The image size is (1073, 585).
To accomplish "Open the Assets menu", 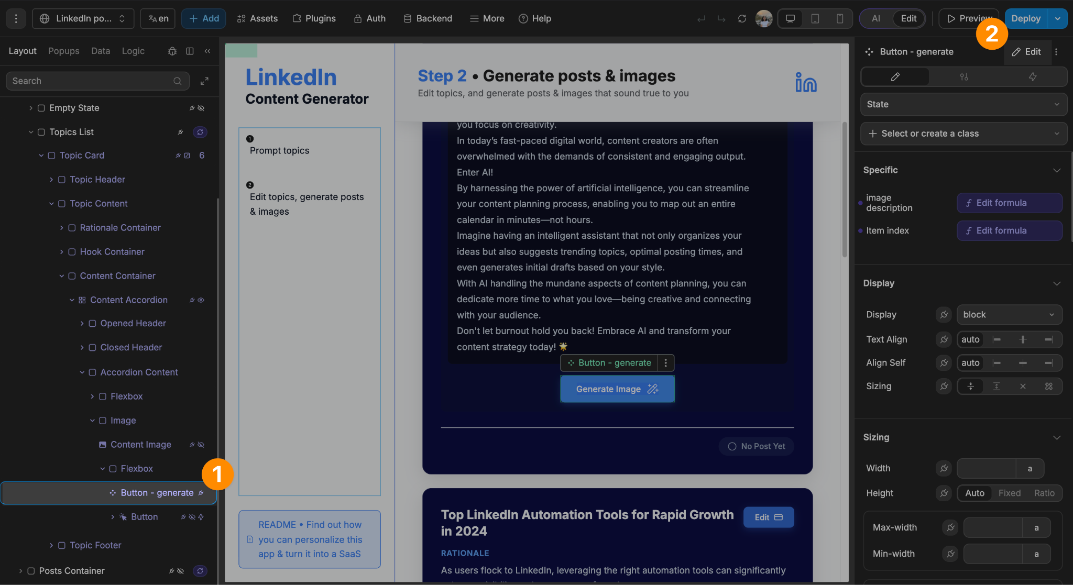I will pyautogui.click(x=257, y=18).
